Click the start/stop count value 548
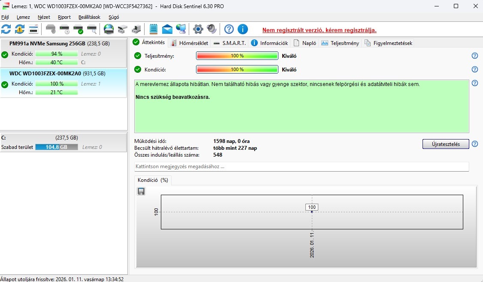The width and height of the screenshot is (483, 282). [x=217, y=155]
